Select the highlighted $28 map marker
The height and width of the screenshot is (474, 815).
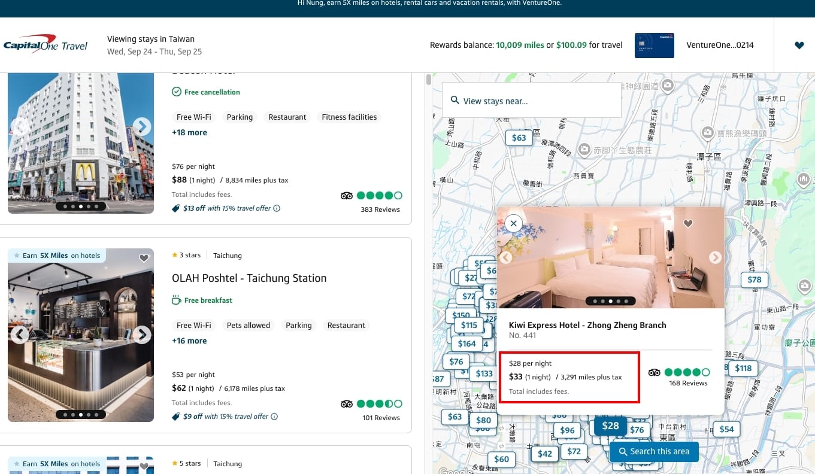[x=610, y=426]
